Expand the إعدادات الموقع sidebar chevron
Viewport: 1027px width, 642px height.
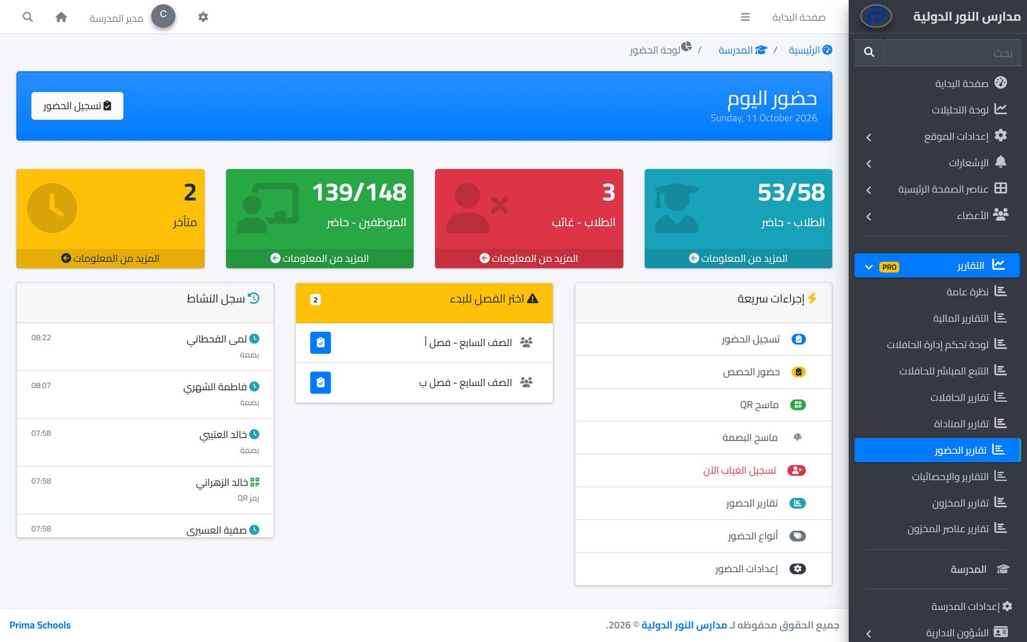tap(868, 137)
